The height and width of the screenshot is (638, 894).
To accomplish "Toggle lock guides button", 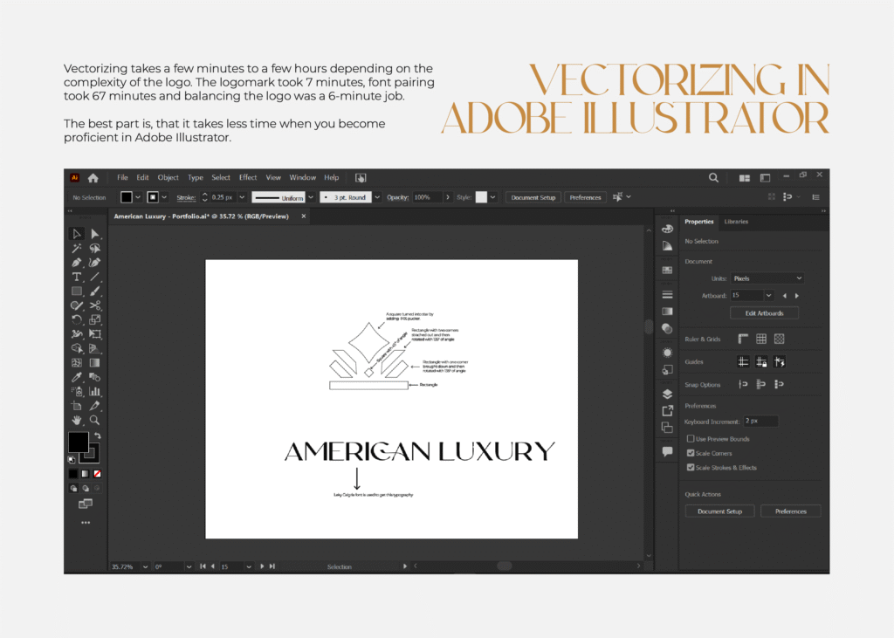I will click(x=761, y=361).
